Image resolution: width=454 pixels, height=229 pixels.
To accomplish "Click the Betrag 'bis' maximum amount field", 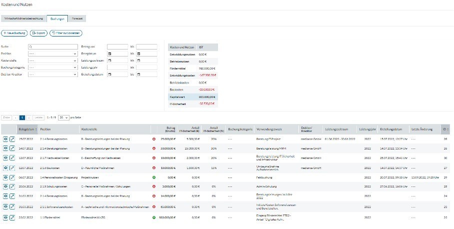I will [147, 46].
